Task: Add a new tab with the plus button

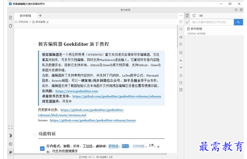Action: pyautogui.click(x=40, y=15)
